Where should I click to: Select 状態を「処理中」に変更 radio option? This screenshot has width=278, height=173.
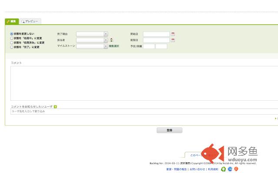(x=12, y=38)
